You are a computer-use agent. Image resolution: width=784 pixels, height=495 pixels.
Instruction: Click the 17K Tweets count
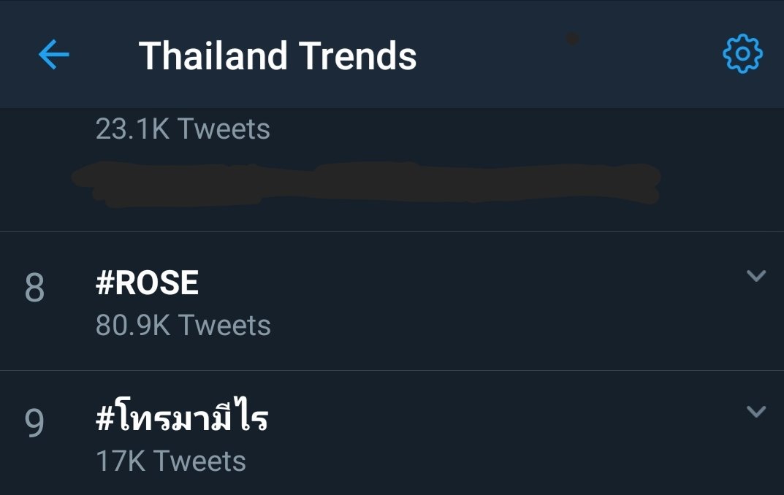(x=170, y=461)
